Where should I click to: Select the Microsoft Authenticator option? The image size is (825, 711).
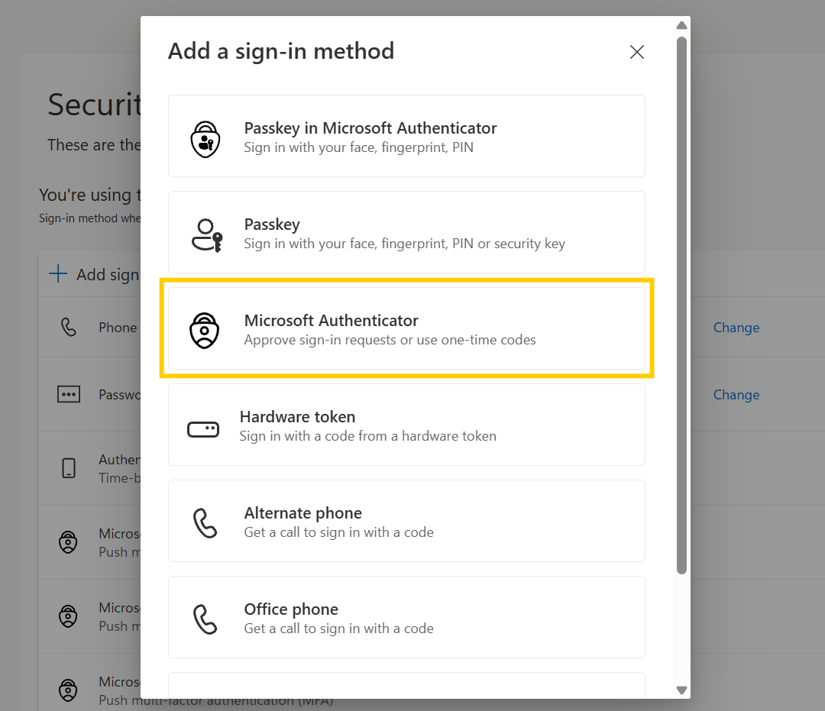pos(406,328)
